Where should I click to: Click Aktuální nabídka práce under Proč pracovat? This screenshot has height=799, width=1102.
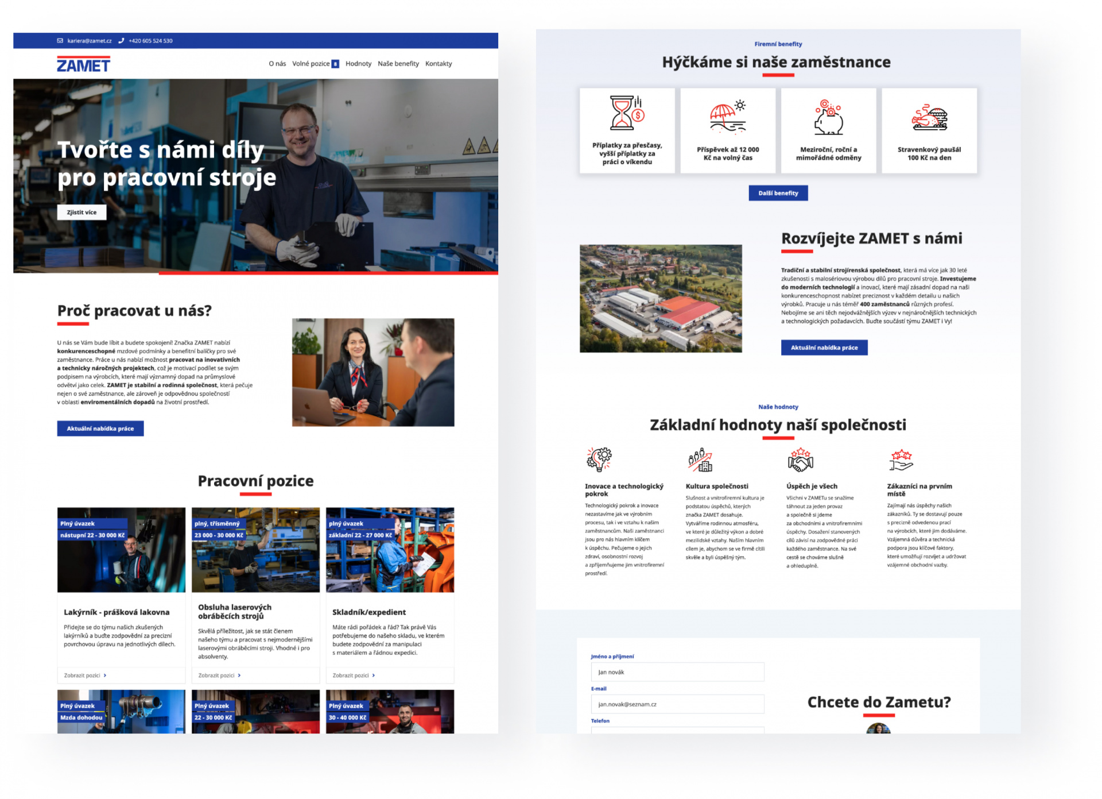100,429
